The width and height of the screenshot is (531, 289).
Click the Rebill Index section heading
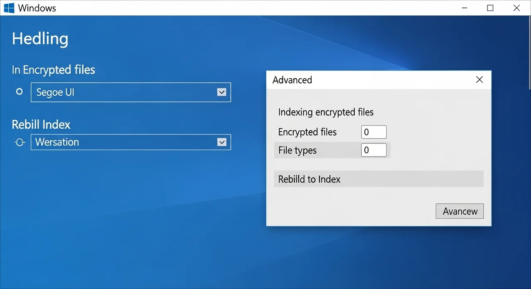point(41,124)
